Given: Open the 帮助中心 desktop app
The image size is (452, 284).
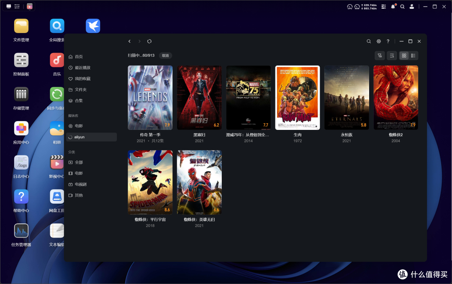Looking at the screenshot, I should point(21,197).
